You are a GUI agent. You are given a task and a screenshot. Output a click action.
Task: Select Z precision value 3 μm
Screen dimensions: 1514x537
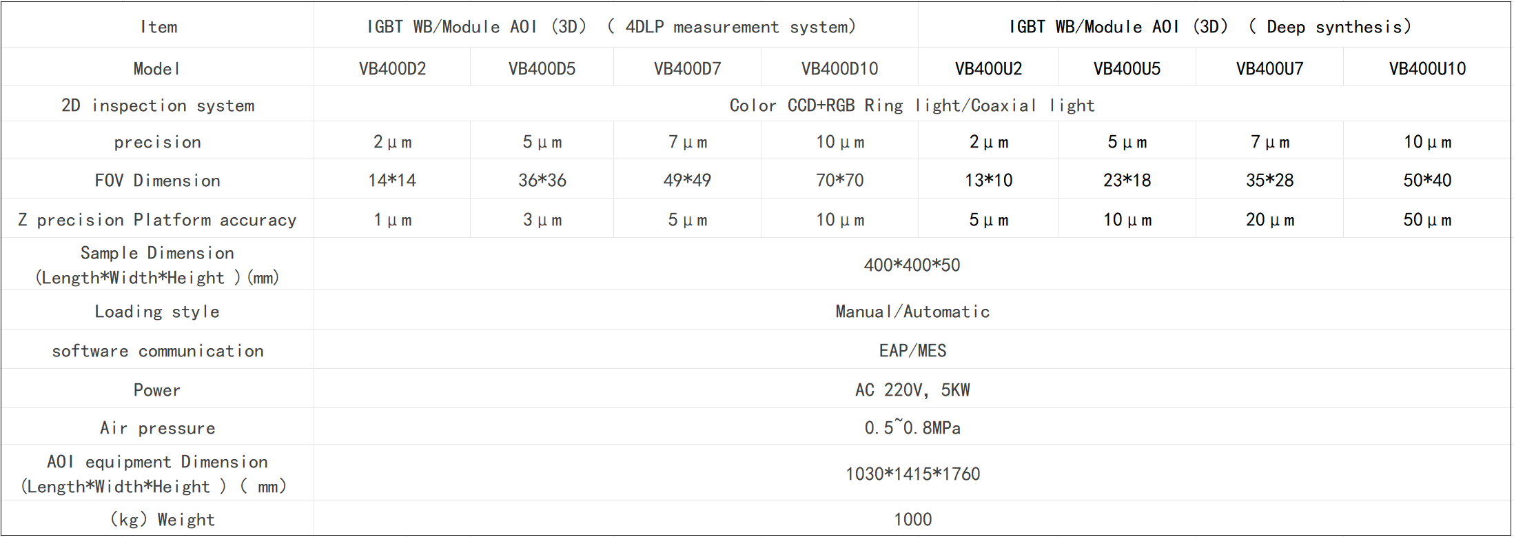[542, 220]
